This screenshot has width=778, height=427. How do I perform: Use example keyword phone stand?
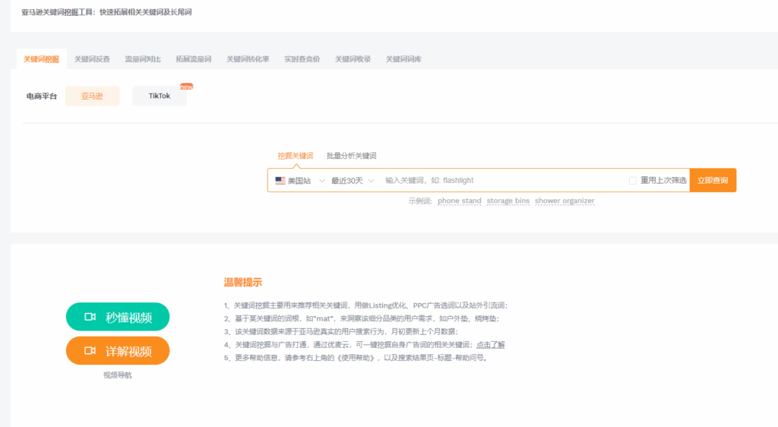(460, 201)
